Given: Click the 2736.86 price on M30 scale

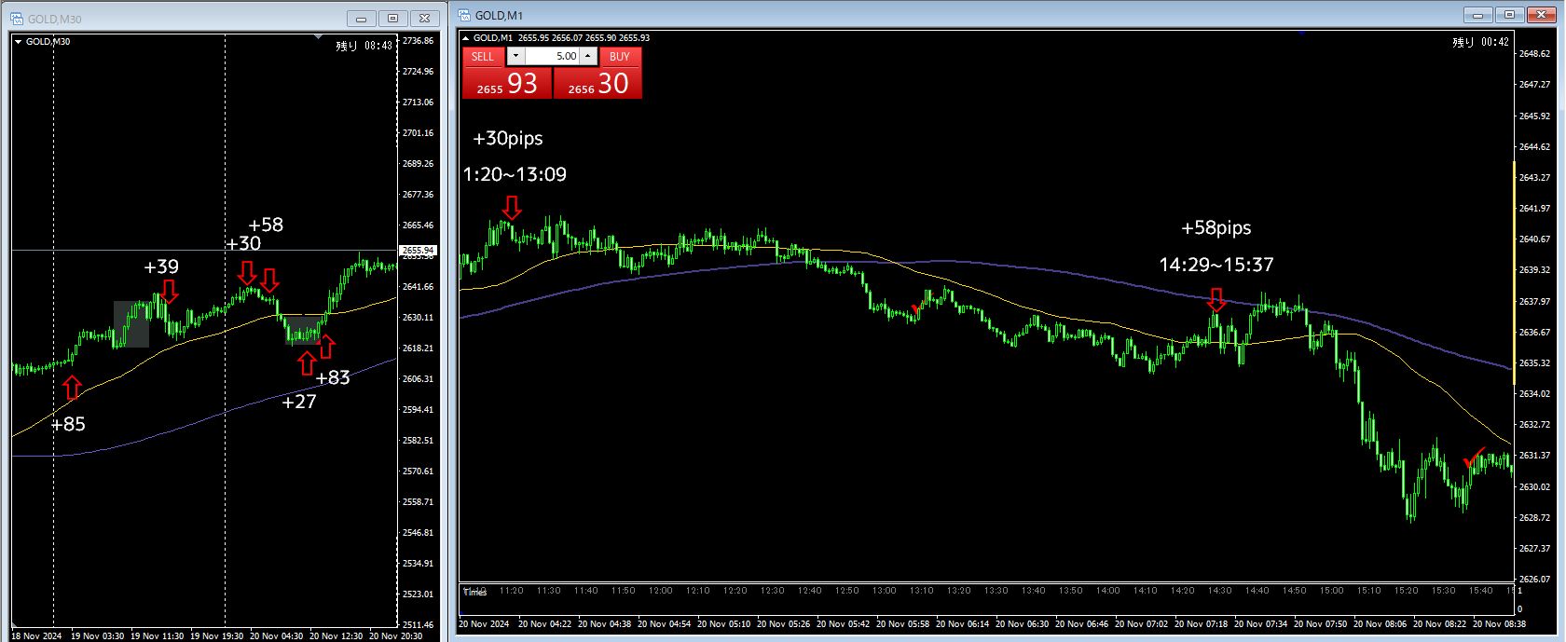Looking at the screenshot, I should 418,41.
